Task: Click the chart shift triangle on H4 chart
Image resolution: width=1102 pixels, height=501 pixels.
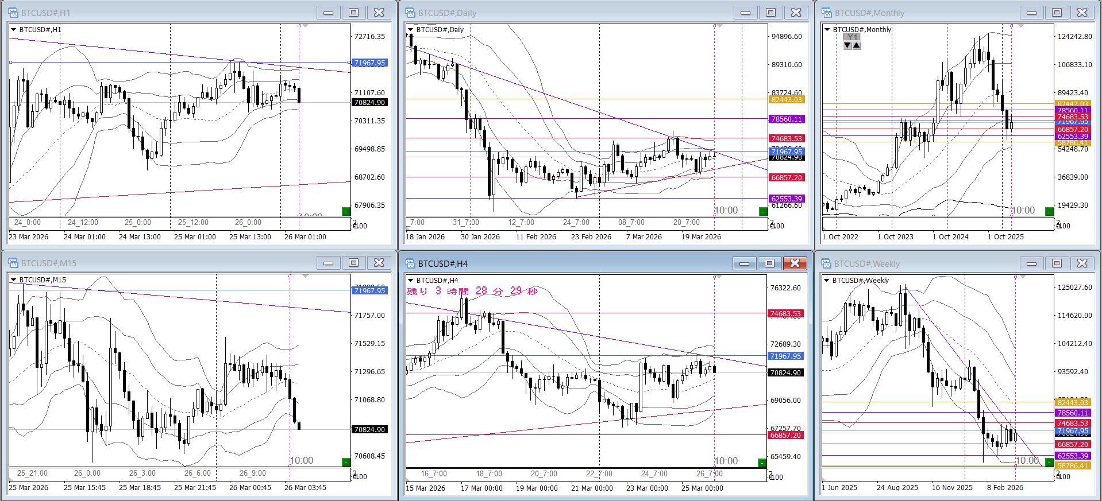Action: (719, 277)
